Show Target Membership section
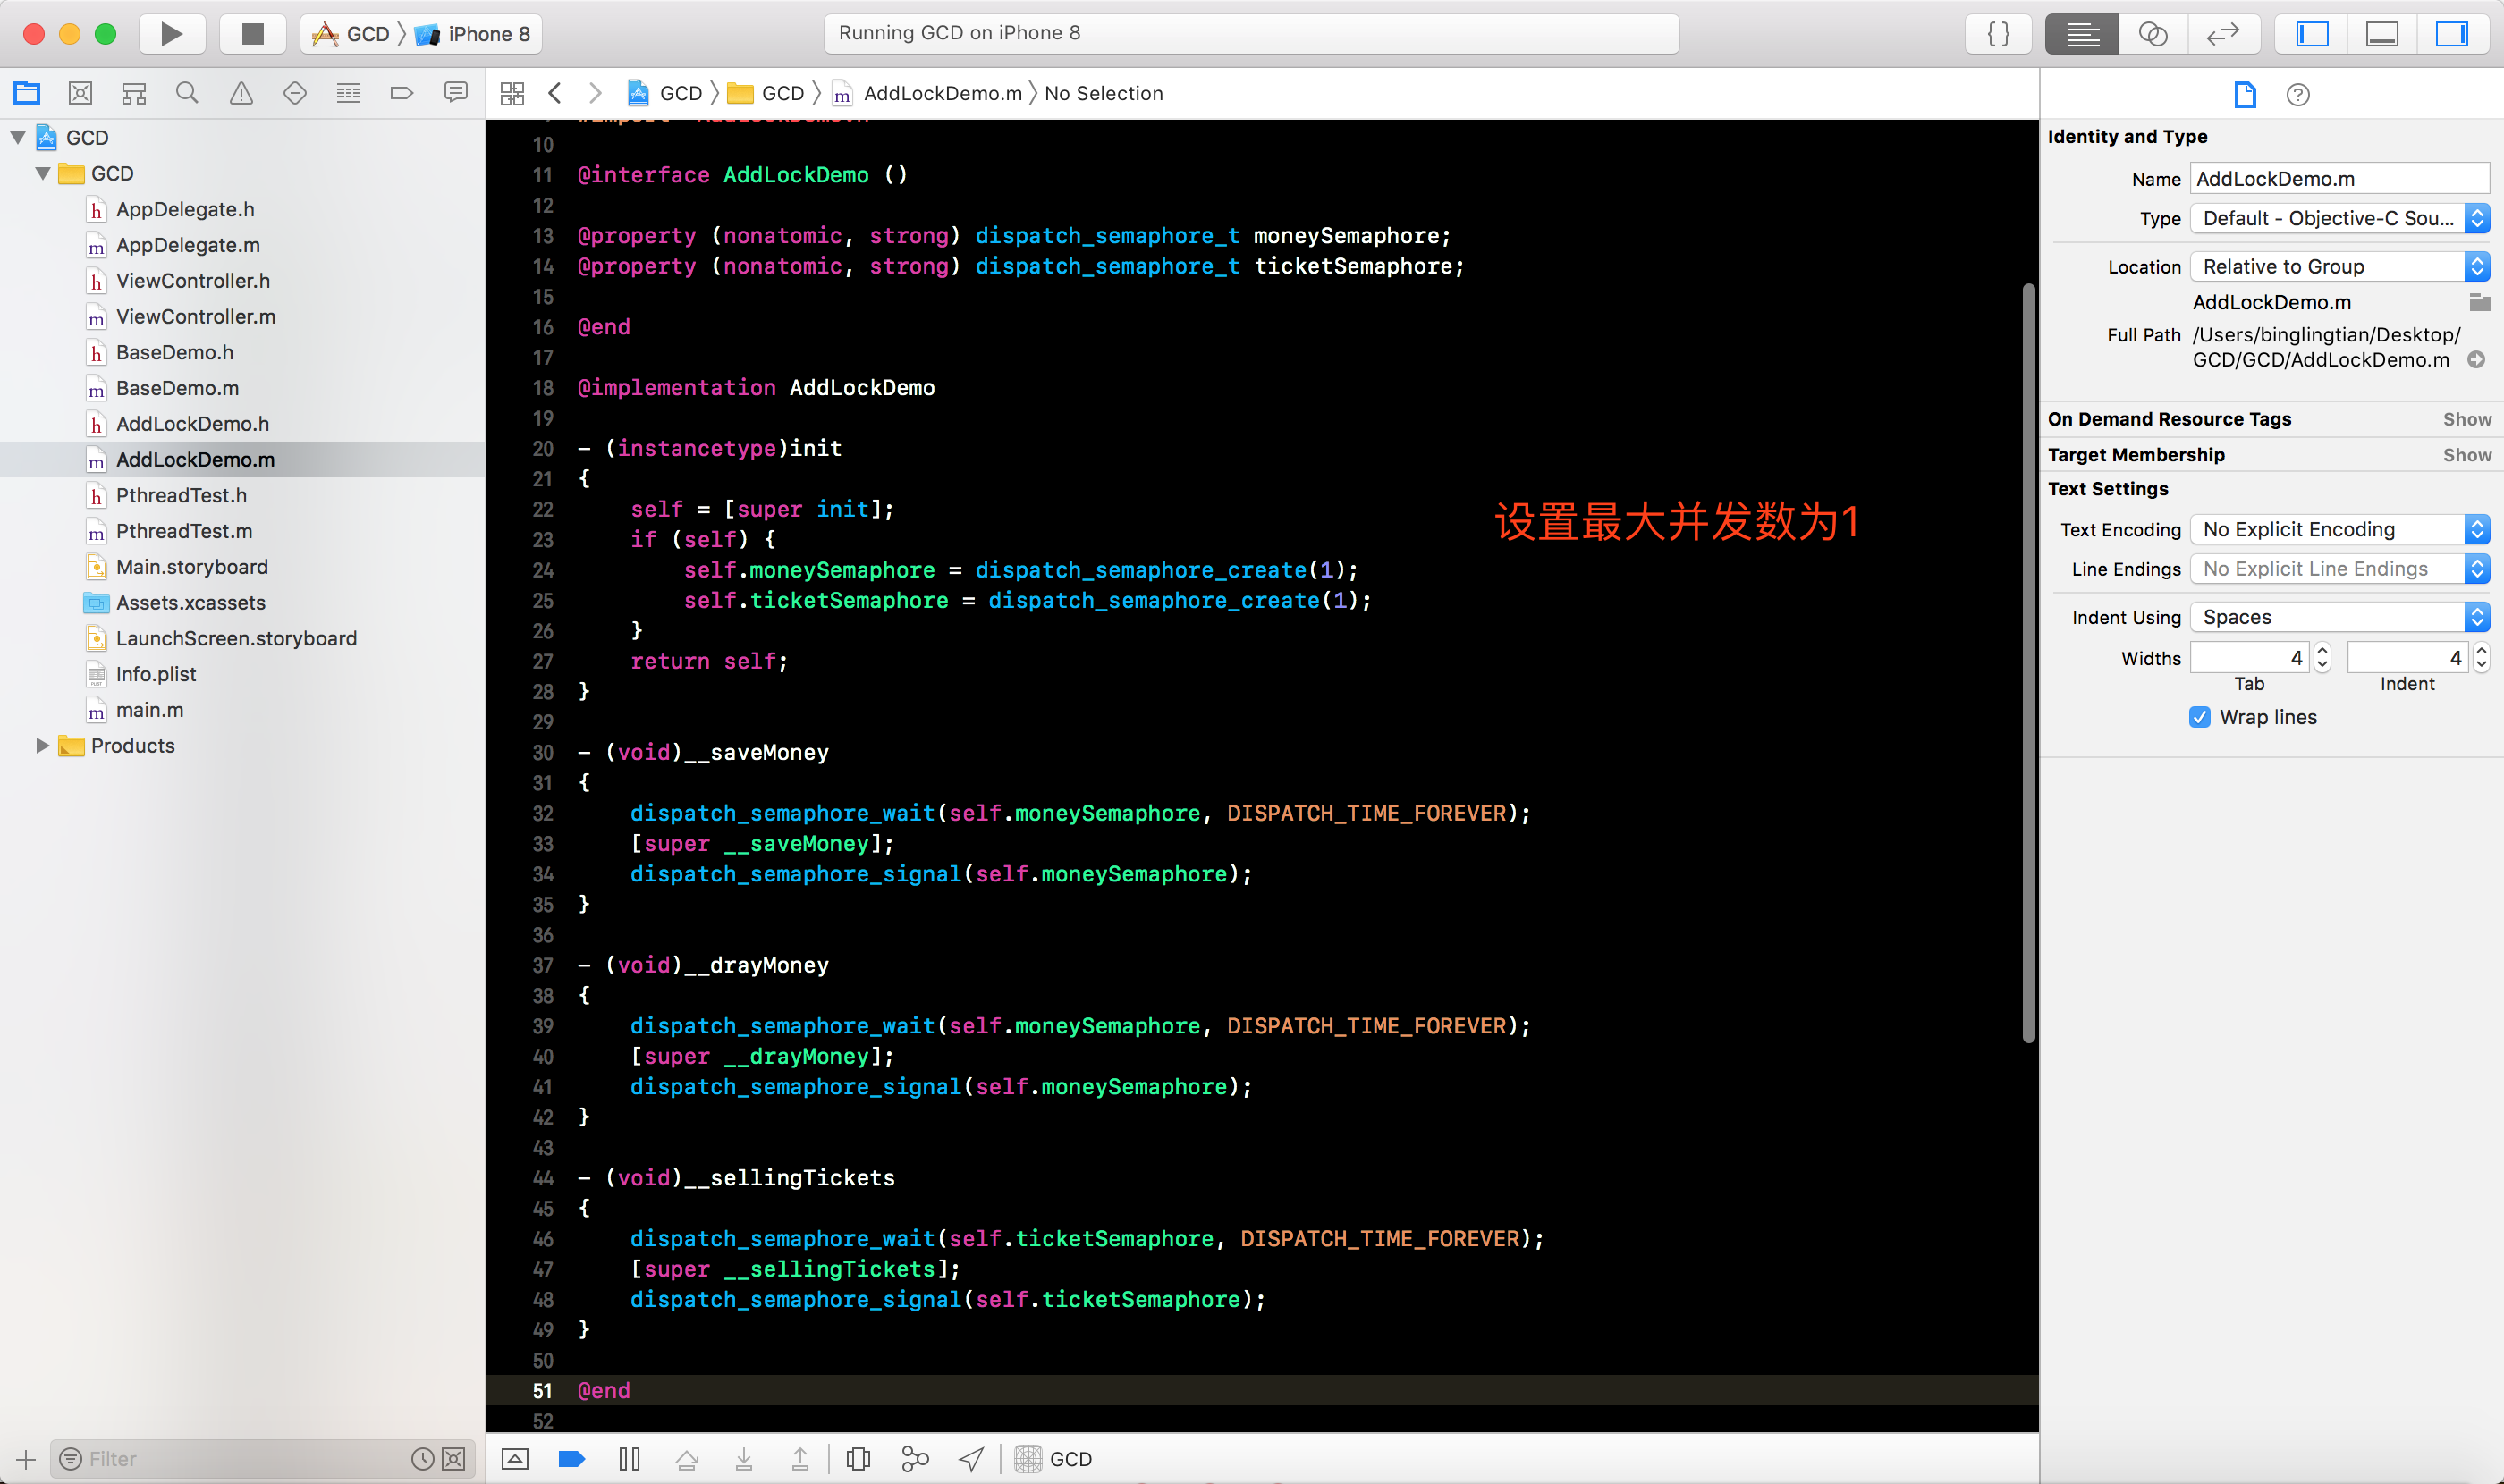This screenshot has width=2504, height=1484. point(2467,455)
